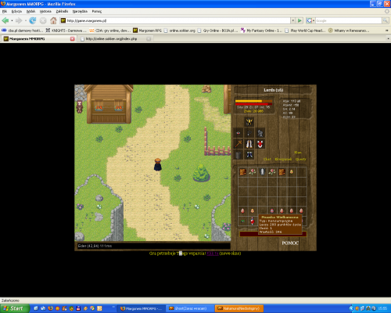Image resolution: width=391 pixels, height=313 pixels.
Task: Click the red health bar
Action: pos(253,104)
